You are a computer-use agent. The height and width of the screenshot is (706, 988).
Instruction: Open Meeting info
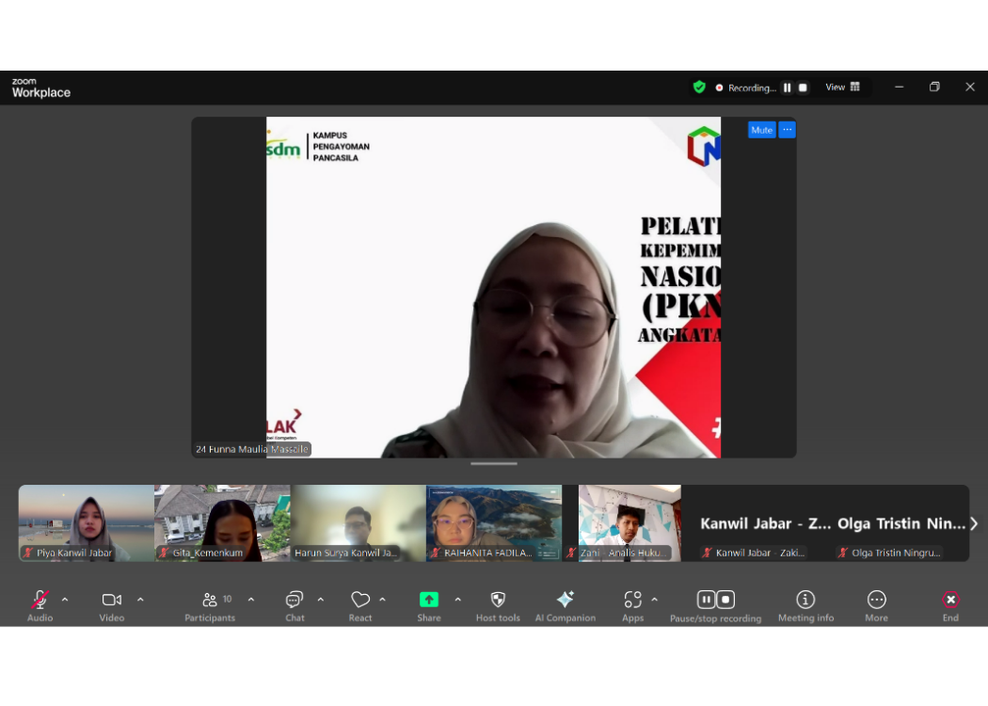click(805, 601)
